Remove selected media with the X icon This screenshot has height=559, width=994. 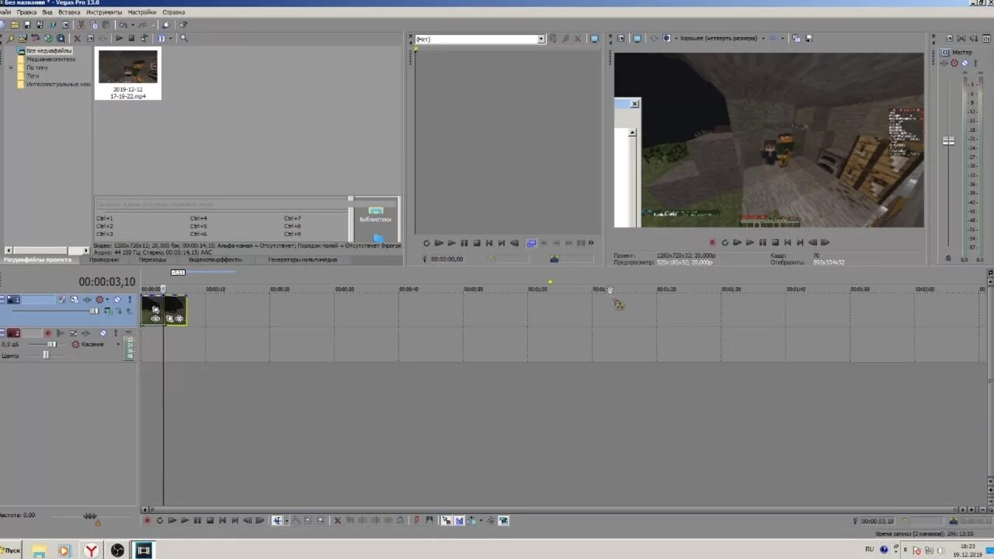point(77,38)
